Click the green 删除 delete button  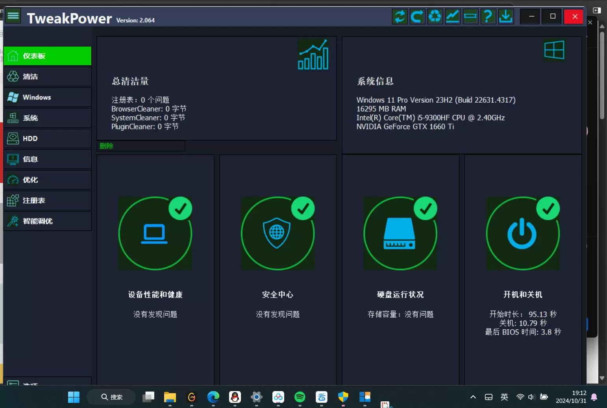pyautogui.click(x=141, y=146)
